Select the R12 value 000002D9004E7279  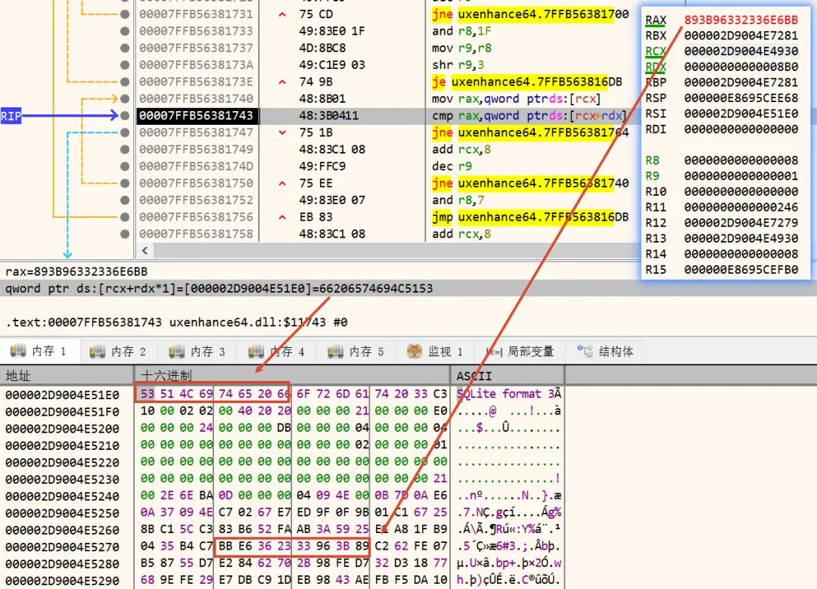(x=741, y=223)
